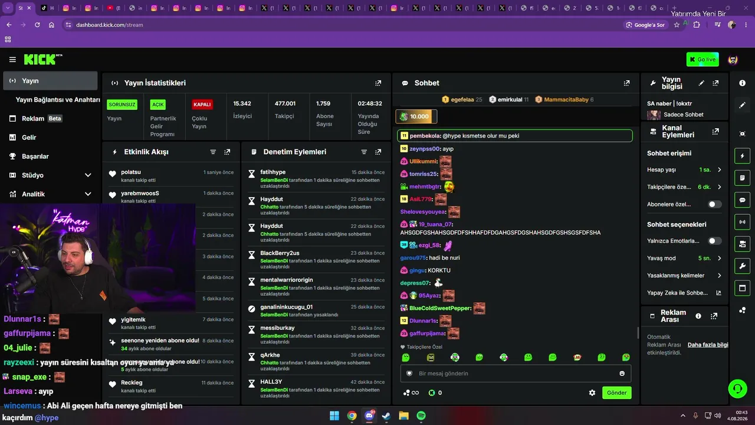Pop out the Sohbet chat panel

click(x=626, y=83)
